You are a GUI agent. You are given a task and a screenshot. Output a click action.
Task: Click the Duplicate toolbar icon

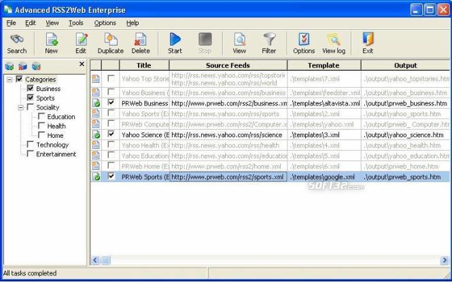pos(110,39)
